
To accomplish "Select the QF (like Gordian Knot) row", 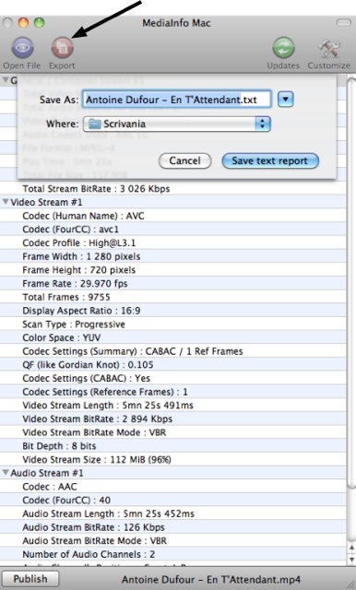I will (x=172, y=365).
